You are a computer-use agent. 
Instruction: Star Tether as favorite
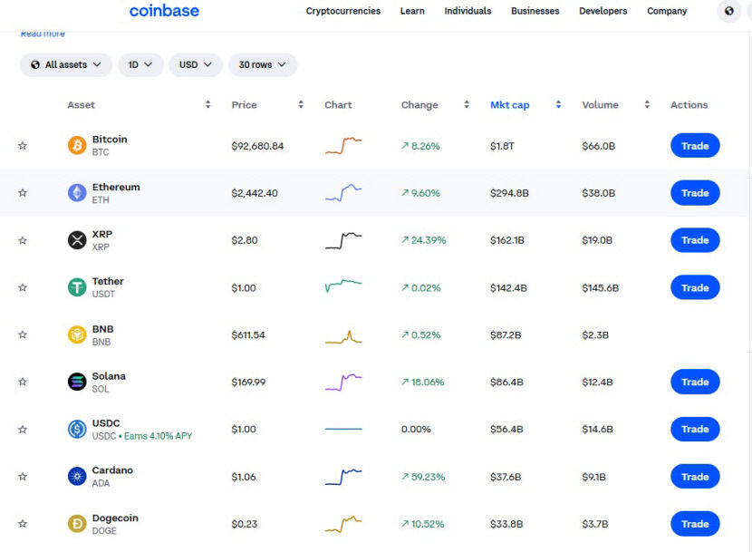(23, 287)
